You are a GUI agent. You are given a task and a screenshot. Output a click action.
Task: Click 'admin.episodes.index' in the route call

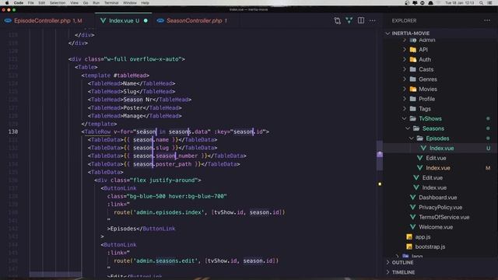(x=169, y=212)
